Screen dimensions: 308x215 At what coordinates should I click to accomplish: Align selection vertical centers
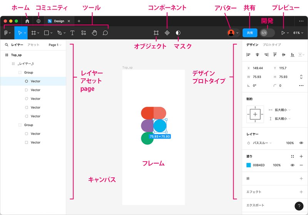[284, 55]
